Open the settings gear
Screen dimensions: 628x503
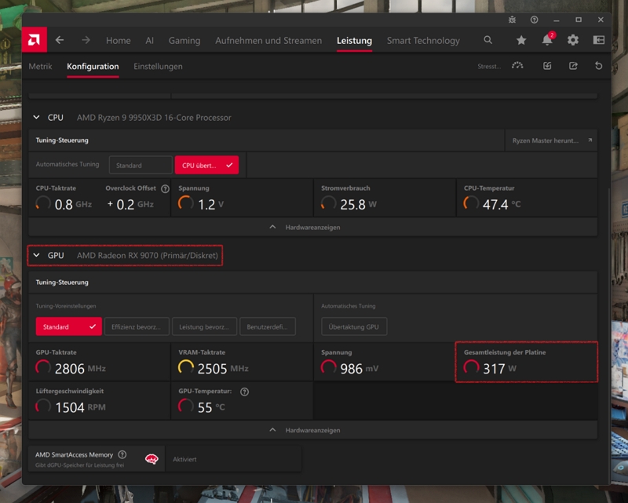coord(573,40)
